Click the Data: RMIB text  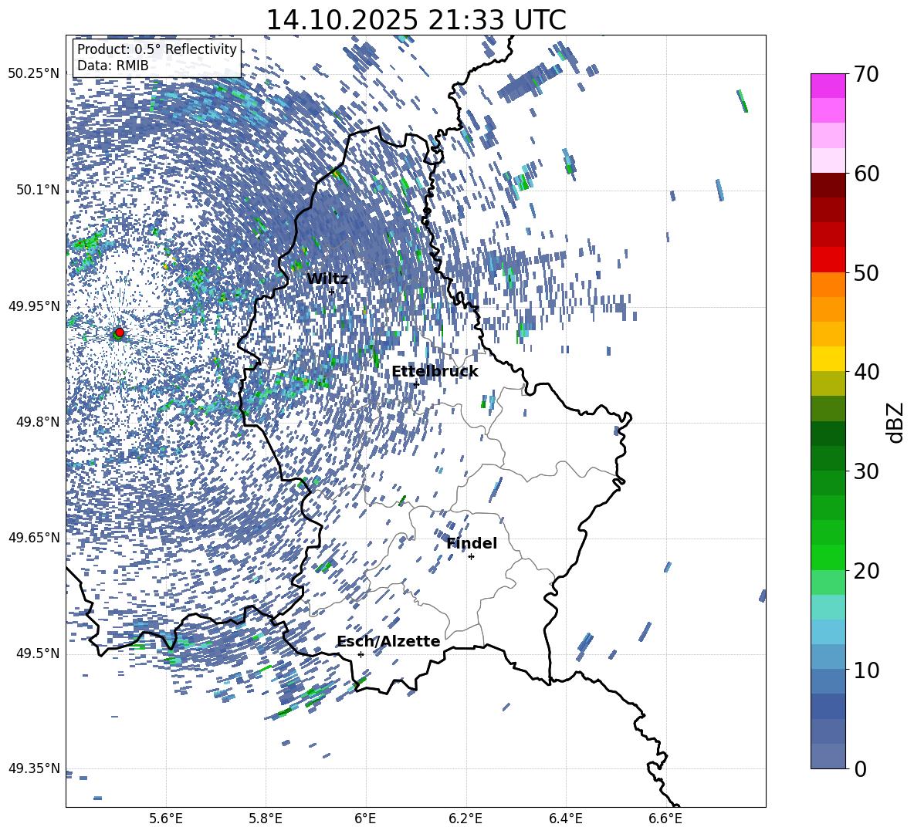tap(113, 66)
